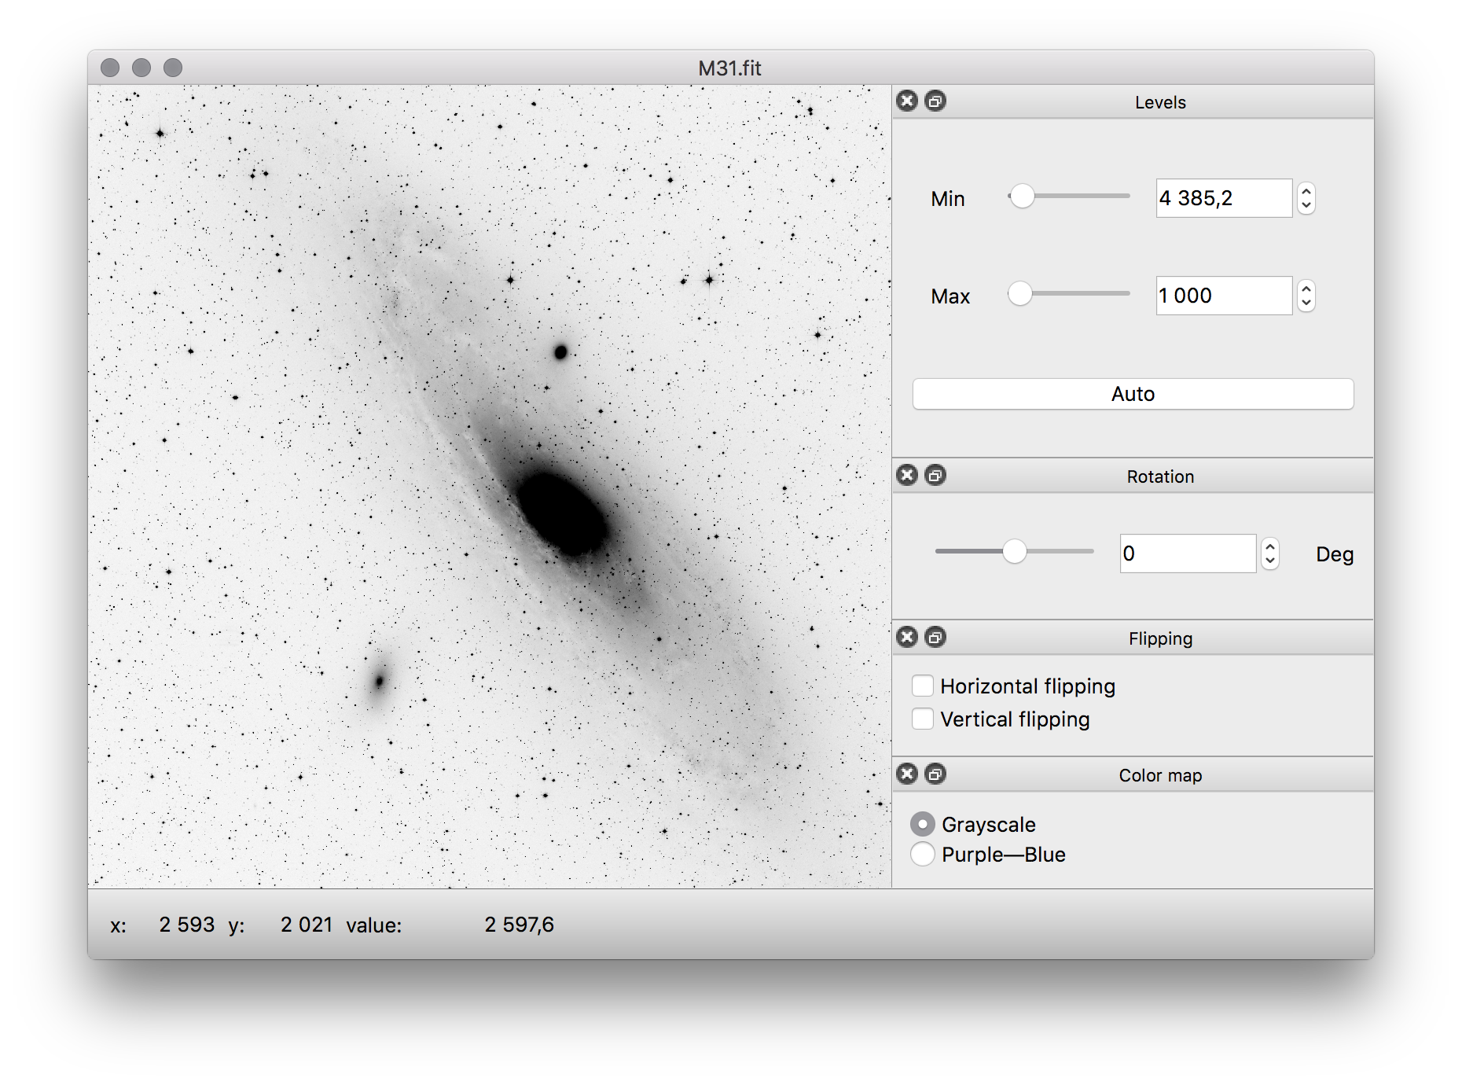The height and width of the screenshot is (1085, 1462).
Task: Close the Levels panel
Action: (907, 101)
